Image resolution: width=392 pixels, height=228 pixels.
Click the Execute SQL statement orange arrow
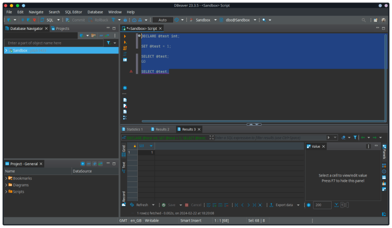(x=125, y=36)
